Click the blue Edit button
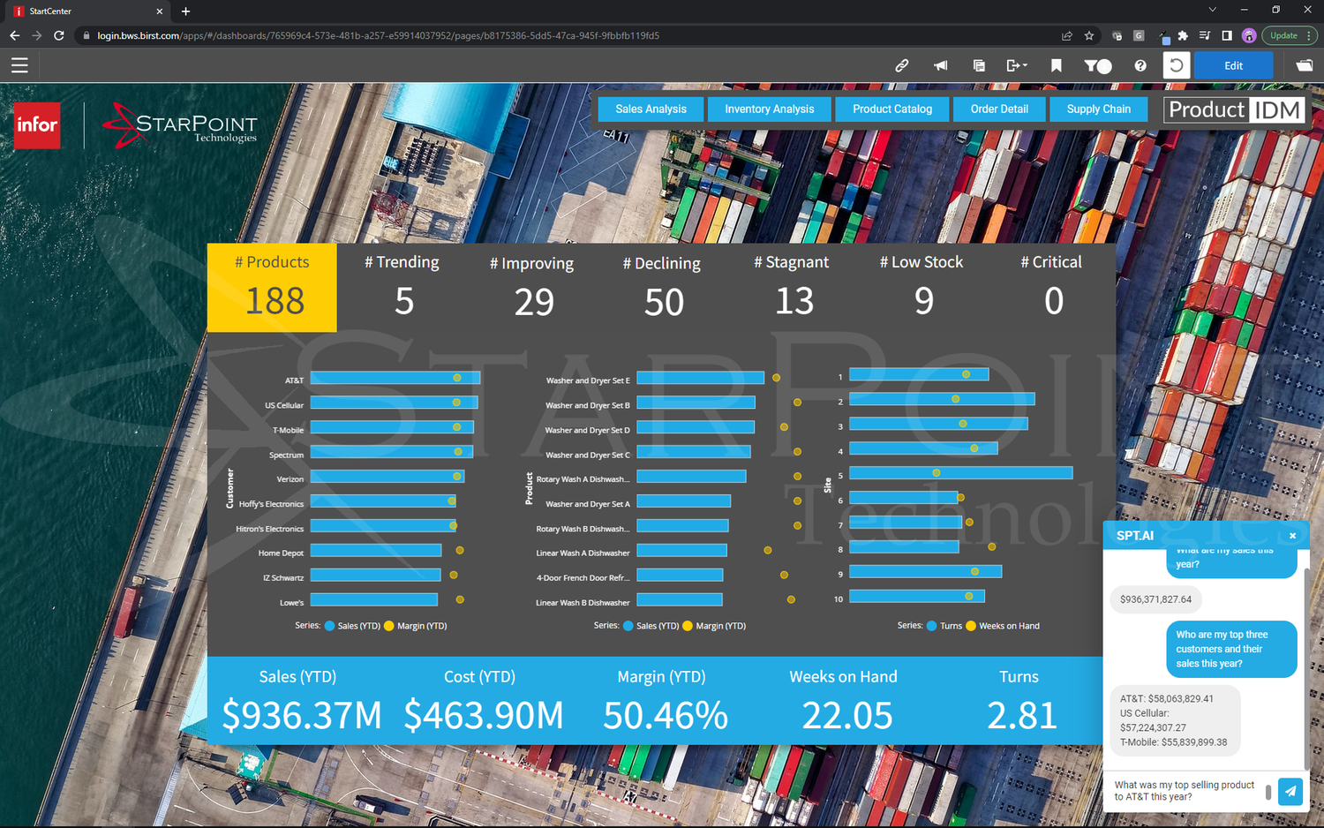This screenshot has width=1324, height=828. click(1233, 65)
